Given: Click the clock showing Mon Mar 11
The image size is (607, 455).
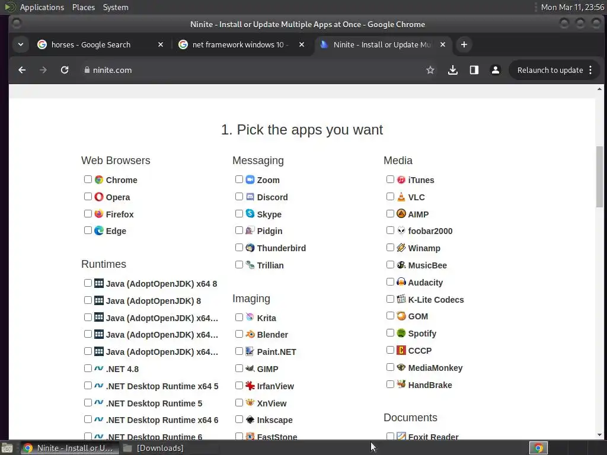Looking at the screenshot, I should pyautogui.click(x=572, y=7).
